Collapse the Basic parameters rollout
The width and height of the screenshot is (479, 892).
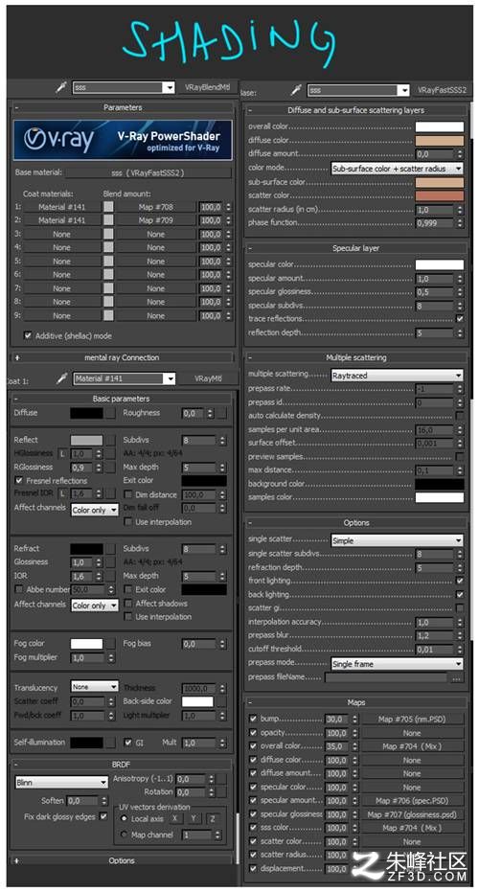click(x=122, y=399)
